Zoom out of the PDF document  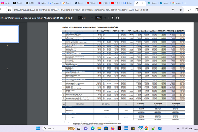click(x=92, y=18)
